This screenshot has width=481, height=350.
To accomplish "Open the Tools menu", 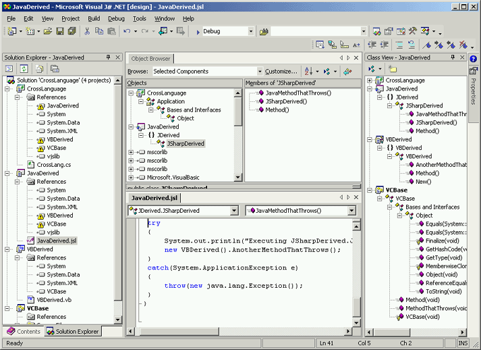I will [139, 19].
